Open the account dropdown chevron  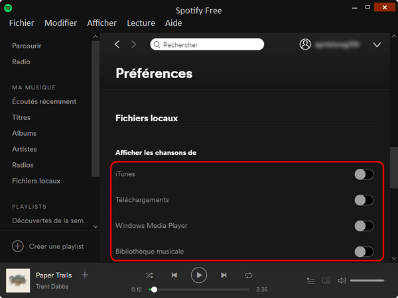tap(377, 45)
